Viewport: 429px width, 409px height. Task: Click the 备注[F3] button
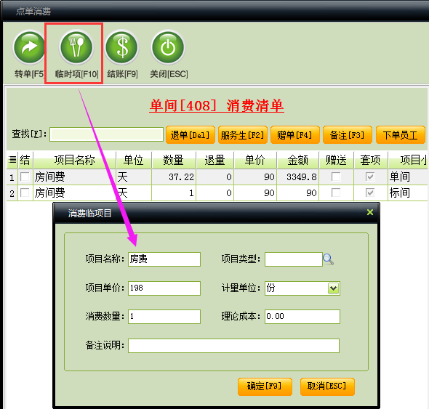pos(347,135)
